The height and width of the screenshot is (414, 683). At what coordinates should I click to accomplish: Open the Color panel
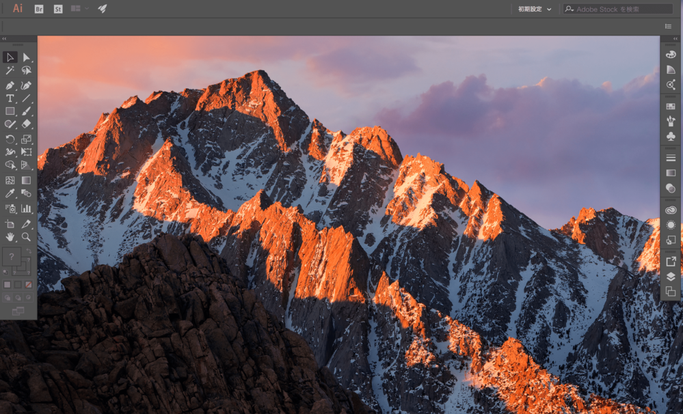coord(671,55)
